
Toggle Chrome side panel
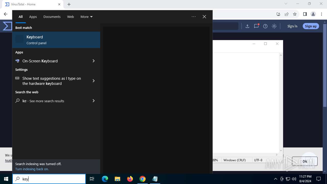tap(305, 14)
